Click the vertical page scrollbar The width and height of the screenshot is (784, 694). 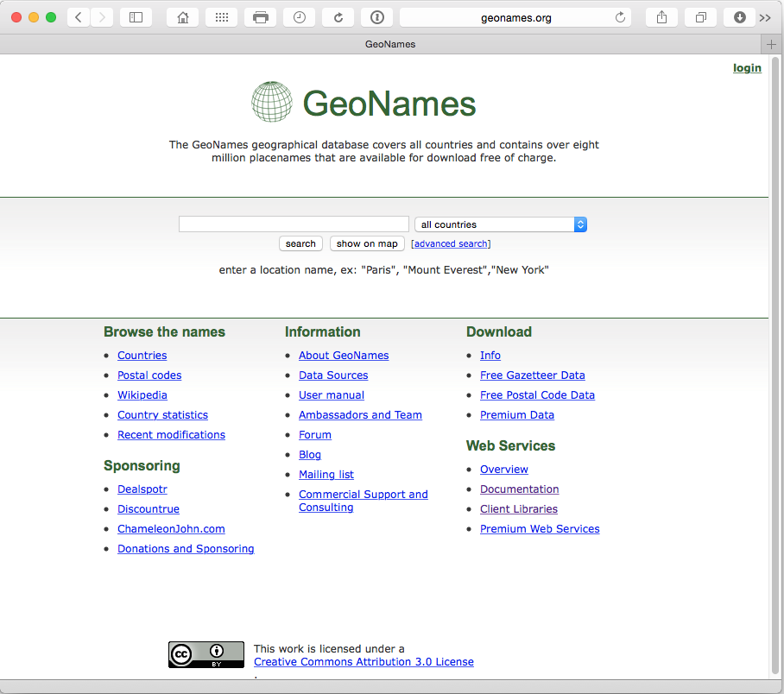pos(775,366)
